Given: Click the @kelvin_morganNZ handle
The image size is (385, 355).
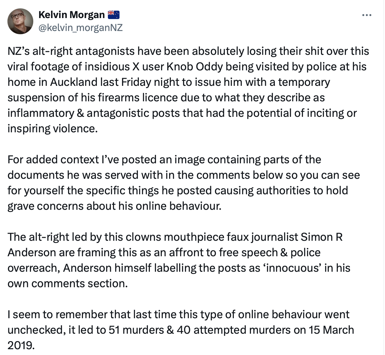Looking at the screenshot, I should (80, 28).
